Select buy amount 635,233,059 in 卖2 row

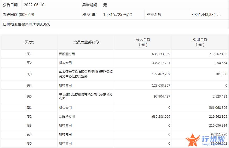click(x=161, y=116)
